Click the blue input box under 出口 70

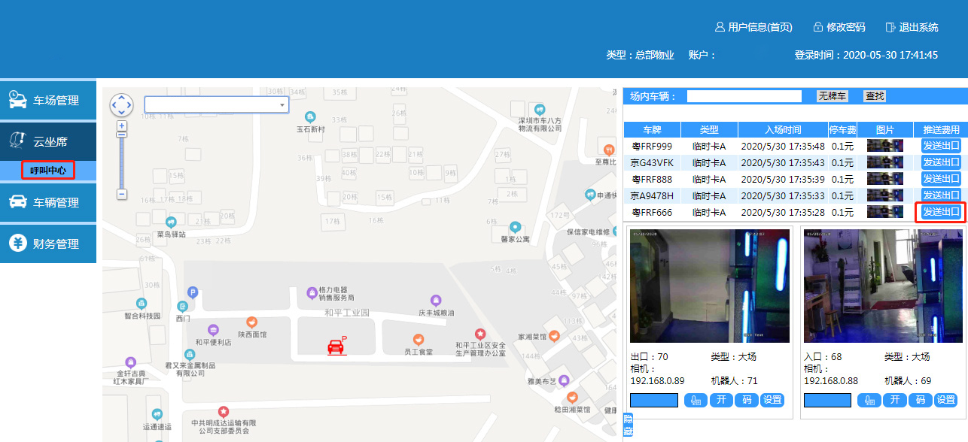(x=654, y=400)
